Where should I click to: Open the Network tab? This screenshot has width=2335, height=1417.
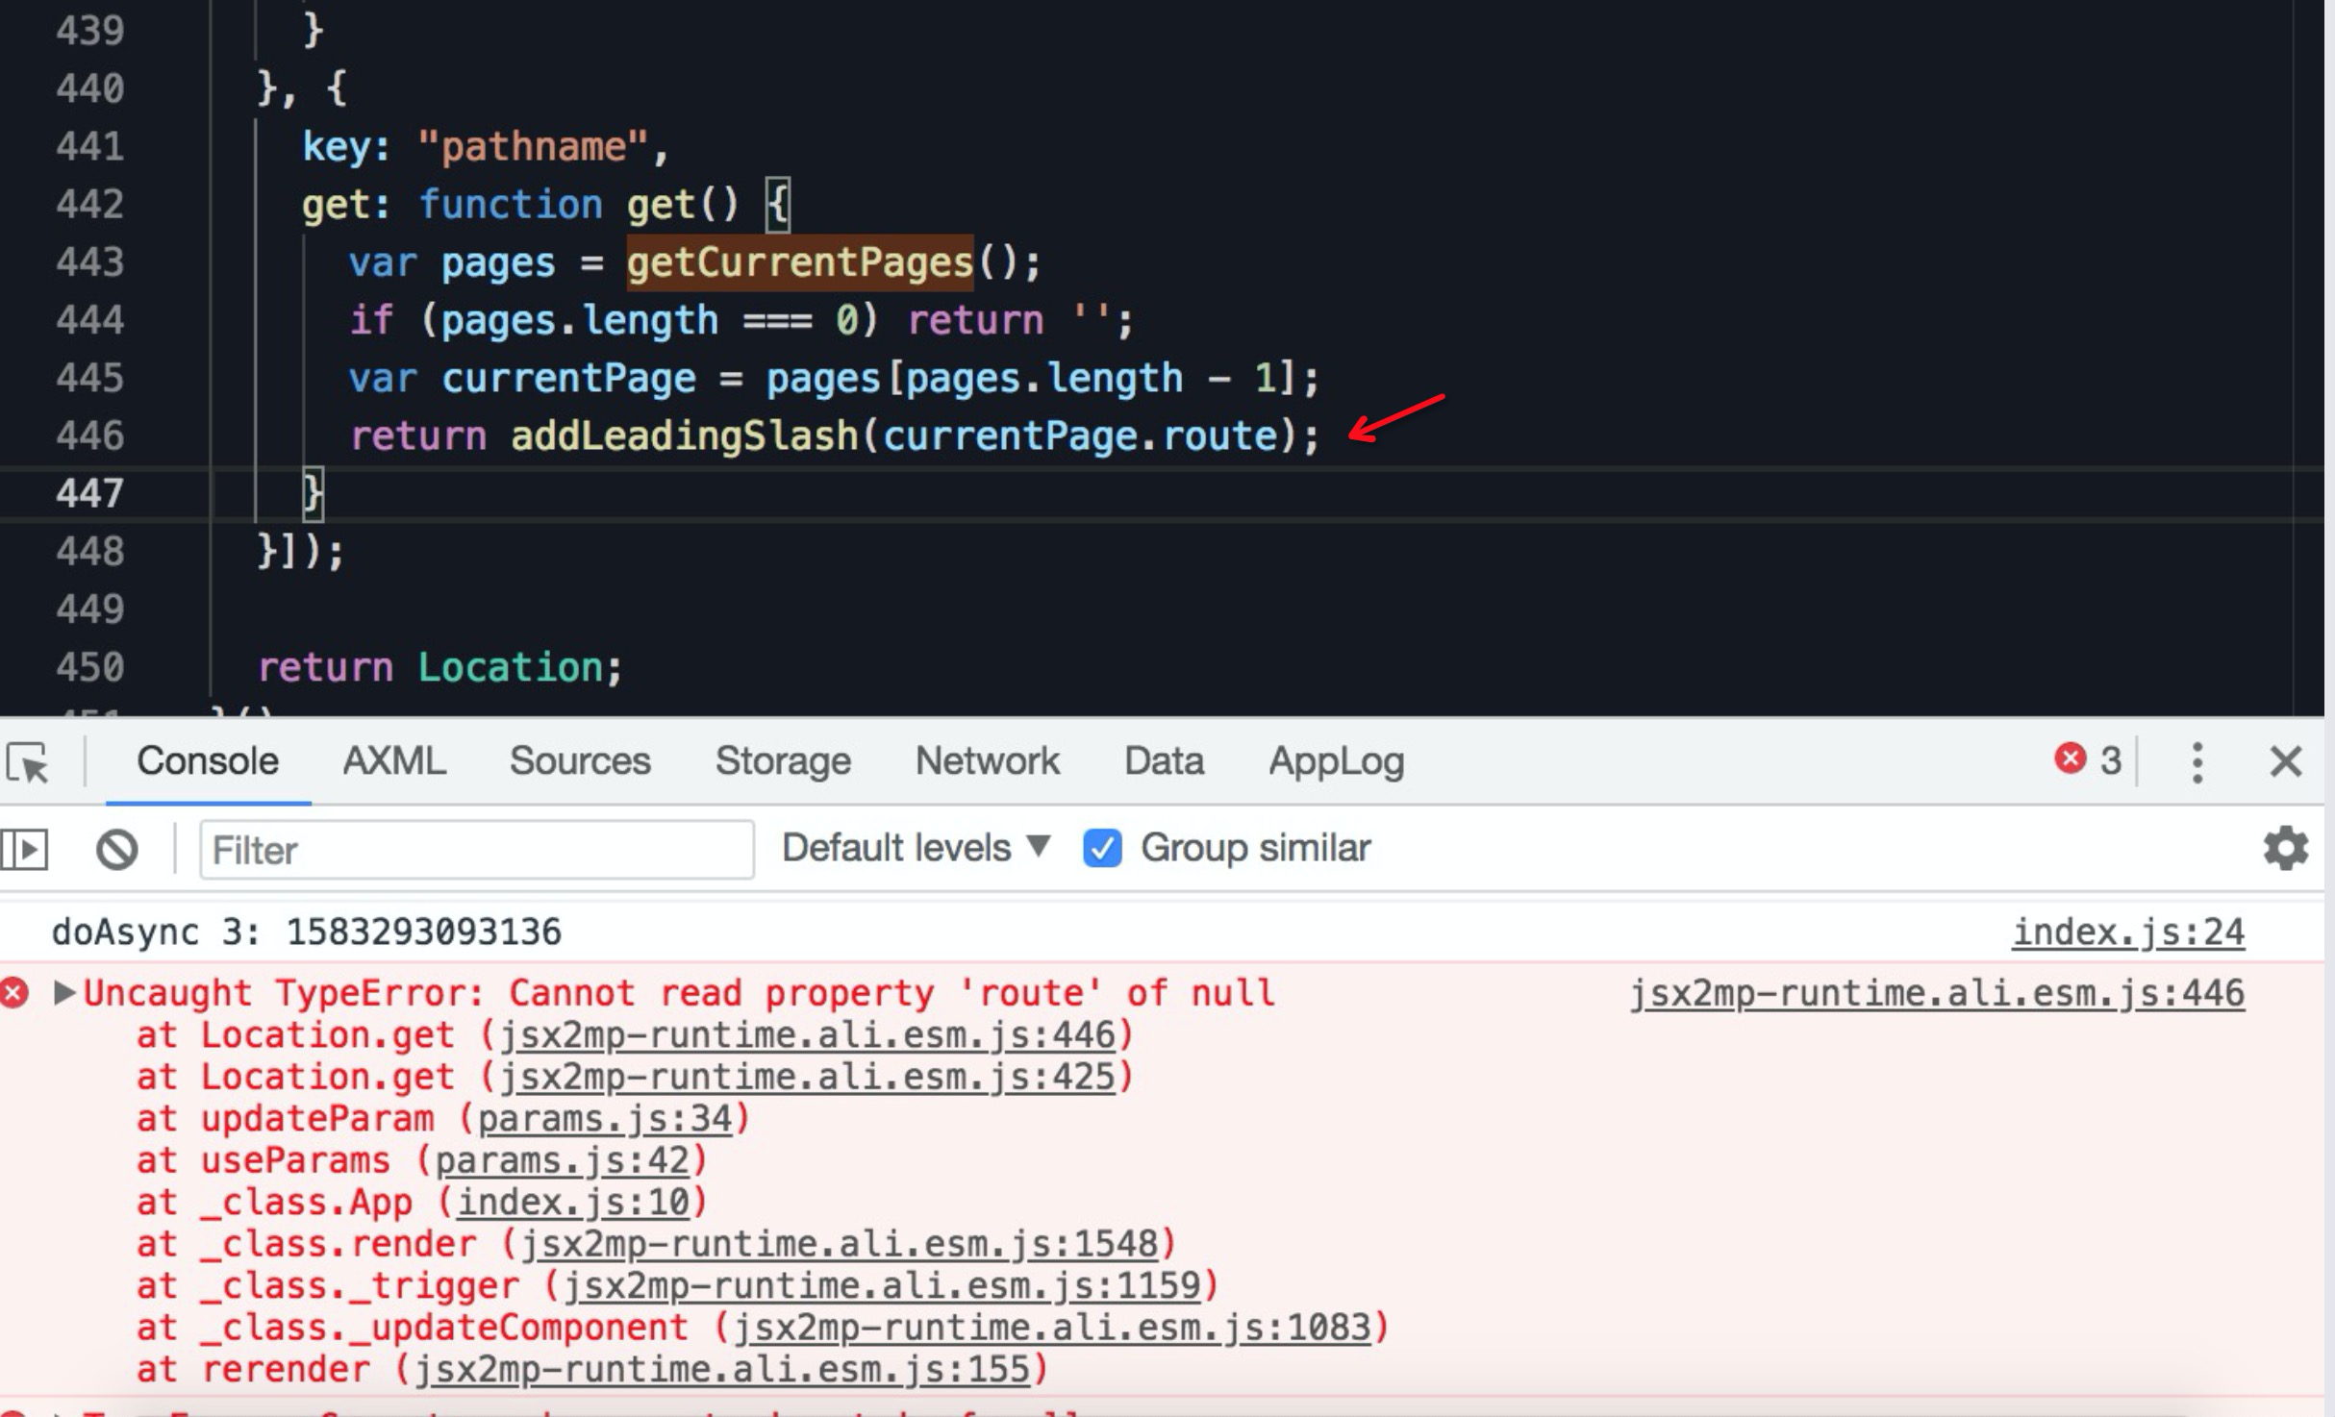(x=988, y=760)
